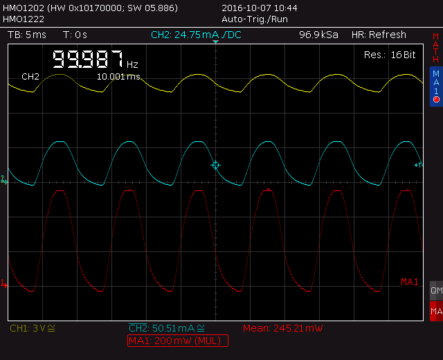The height and width of the screenshot is (360, 443).
Task: Click the CH2: 50.51 mA channel label
Action: [x=166, y=328]
